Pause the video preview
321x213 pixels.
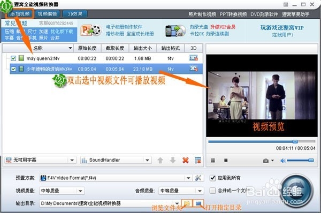pos(213,161)
